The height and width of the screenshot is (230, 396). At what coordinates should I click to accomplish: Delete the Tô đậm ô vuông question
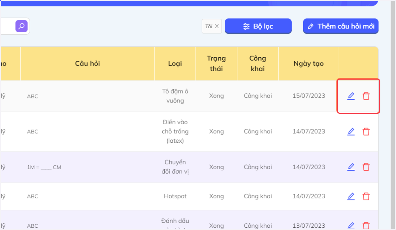coord(366,96)
